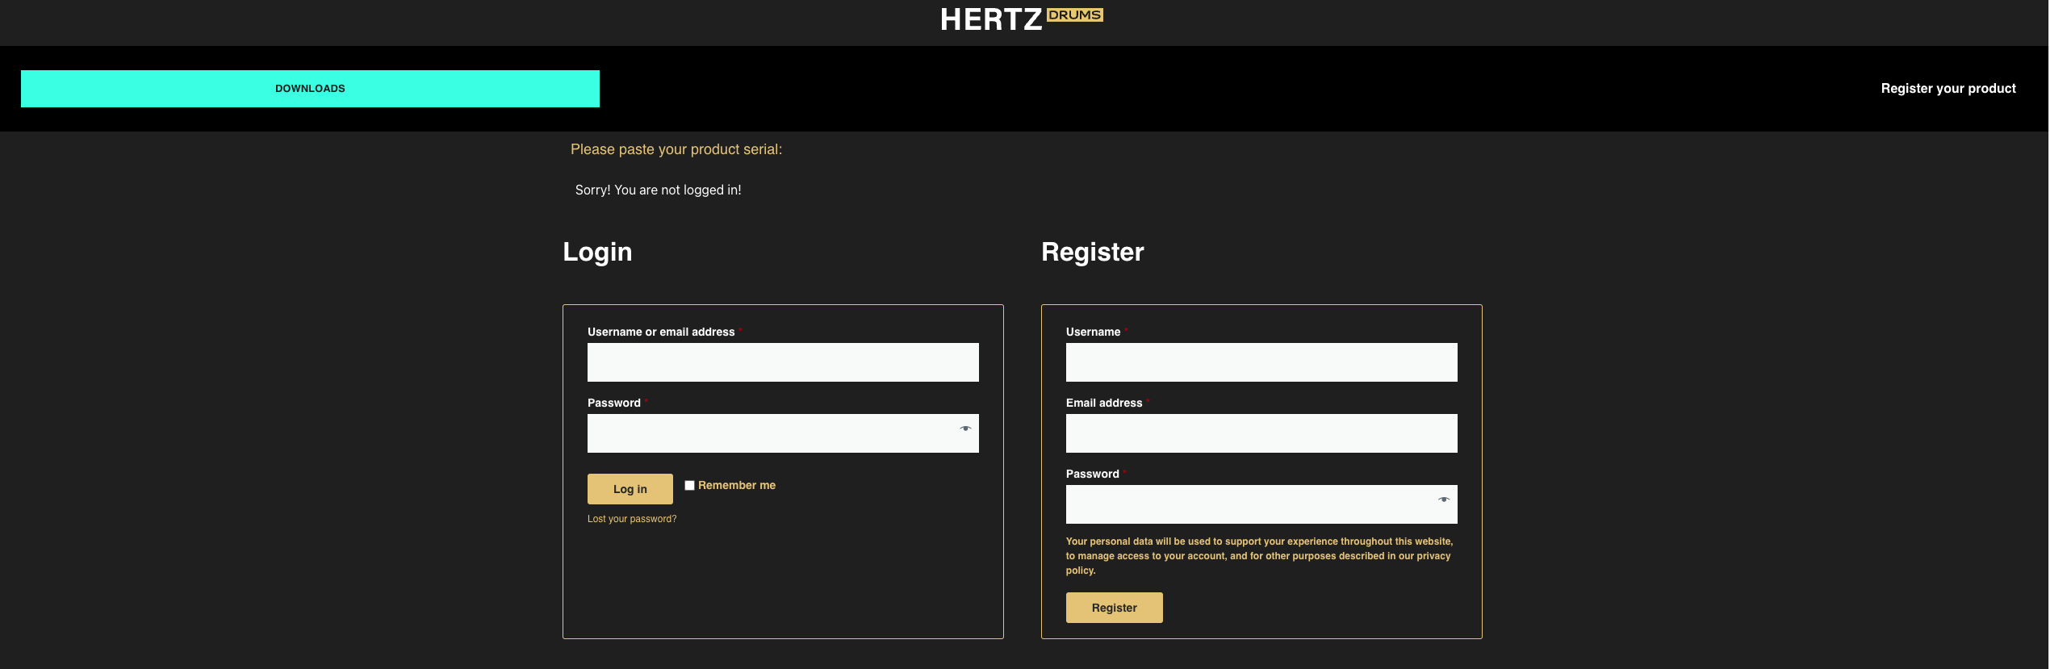The image size is (2050, 669).
Task: Show the Login form password
Action: click(x=964, y=429)
